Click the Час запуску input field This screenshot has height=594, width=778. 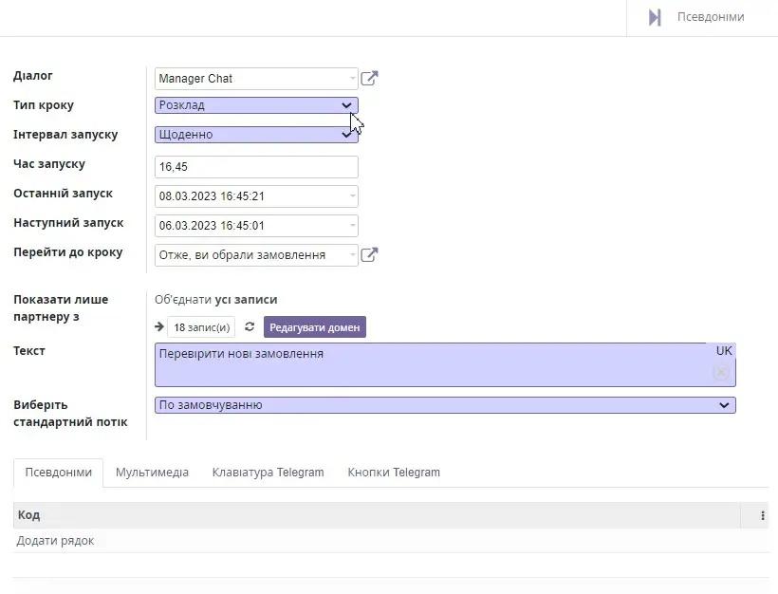point(256,167)
